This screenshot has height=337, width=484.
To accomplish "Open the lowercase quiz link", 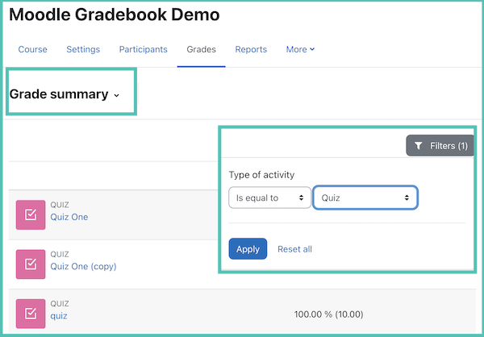I will pos(59,316).
